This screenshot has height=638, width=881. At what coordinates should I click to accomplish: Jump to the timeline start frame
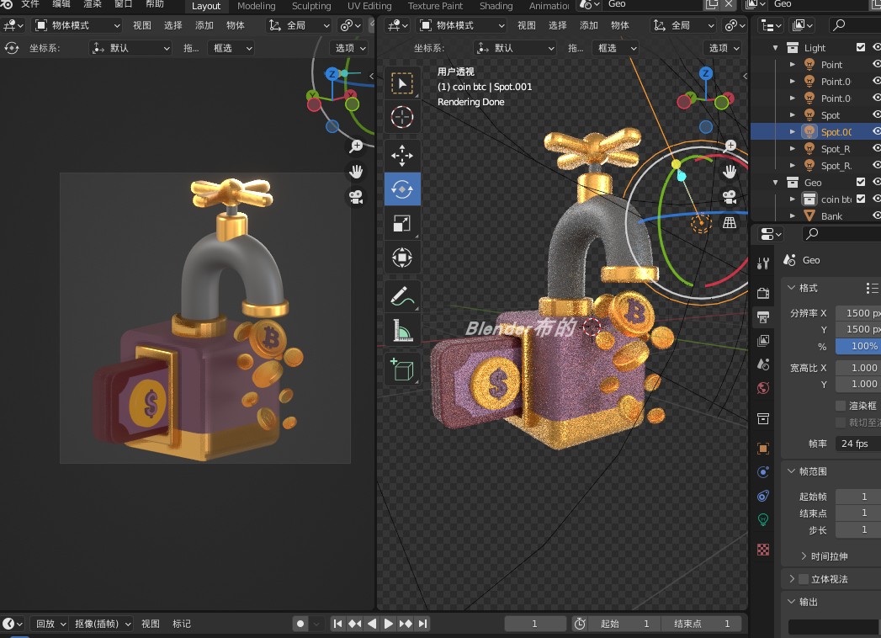tap(337, 624)
